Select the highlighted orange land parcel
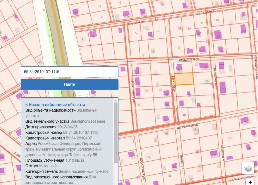Image resolution: width=258 pixels, height=185 pixels. [184, 79]
